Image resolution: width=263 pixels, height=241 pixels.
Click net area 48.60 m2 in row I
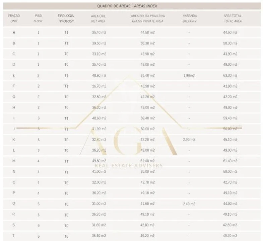click(x=99, y=118)
